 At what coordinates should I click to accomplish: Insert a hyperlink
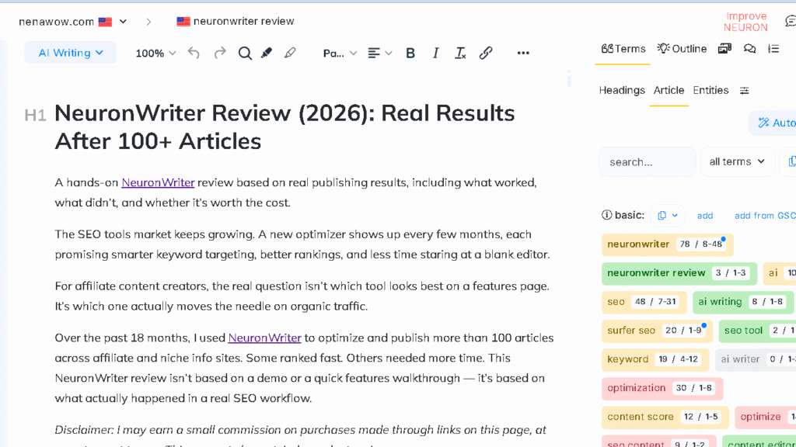486,53
